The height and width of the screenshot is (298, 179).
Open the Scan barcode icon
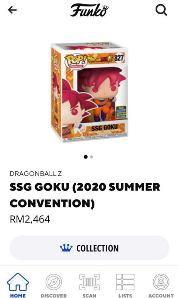tap(89, 282)
